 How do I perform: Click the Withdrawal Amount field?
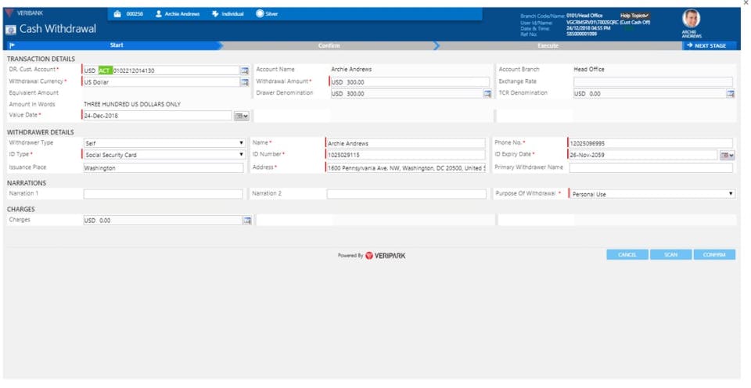410,82
